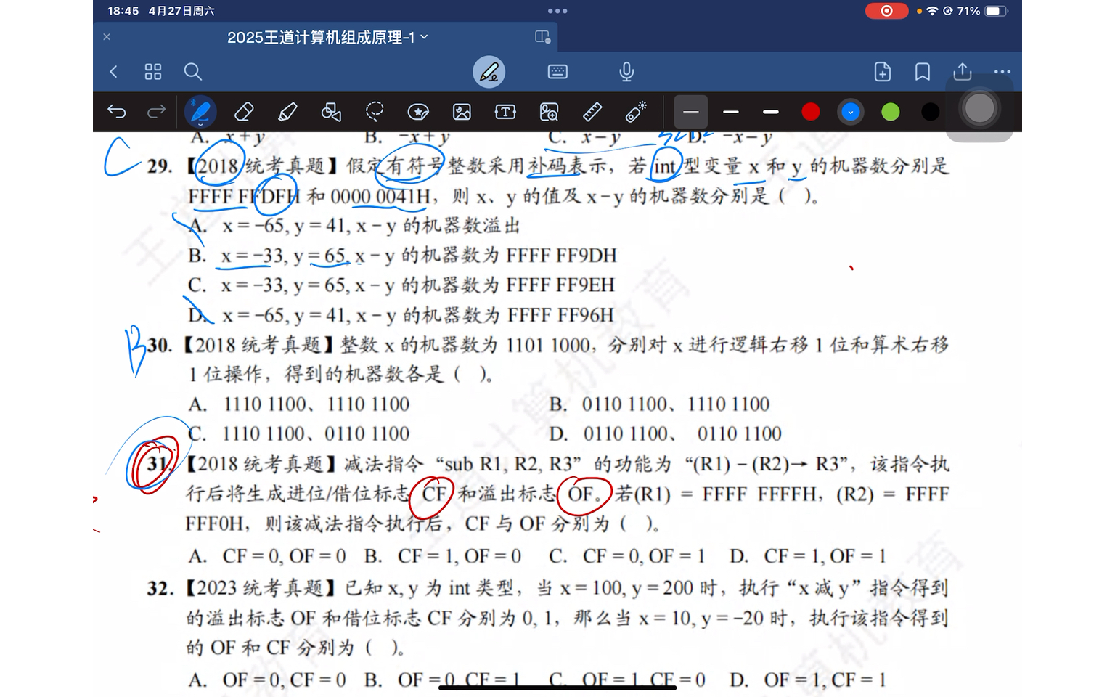
Task: Tap question 30 option A 1110 1100
Action: (x=299, y=404)
